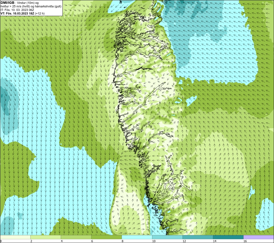Click the 4–6 m/s medium green legend swatch

[x=76, y=237]
